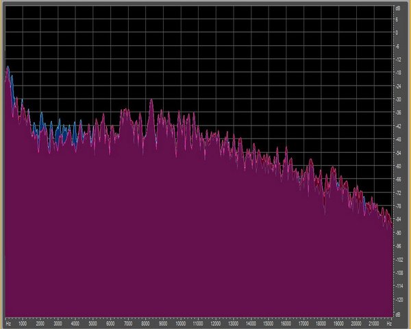411x329 pixels.
Task: Click the 18000 Hz frequency axis label
Action: 321,324
